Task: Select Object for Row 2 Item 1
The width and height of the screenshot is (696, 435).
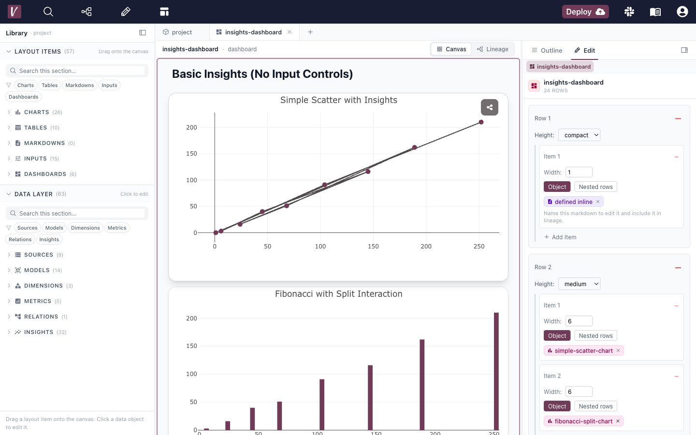Action: (557, 335)
